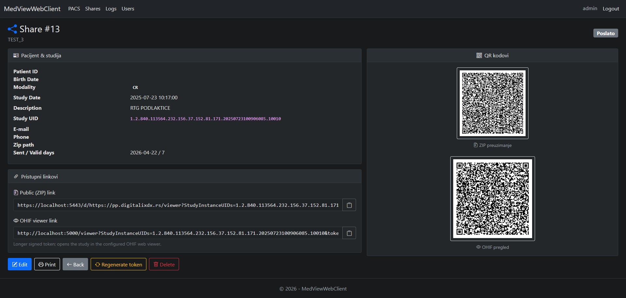Click the CR modality badge
This screenshot has width=626, height=298.
pyautogui.click(x=135, y=87)
